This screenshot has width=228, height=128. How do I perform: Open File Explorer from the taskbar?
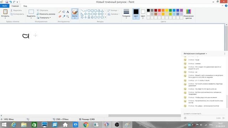24,125
